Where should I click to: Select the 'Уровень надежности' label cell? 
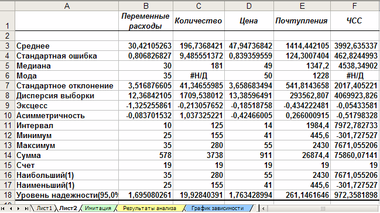(67, 195)
